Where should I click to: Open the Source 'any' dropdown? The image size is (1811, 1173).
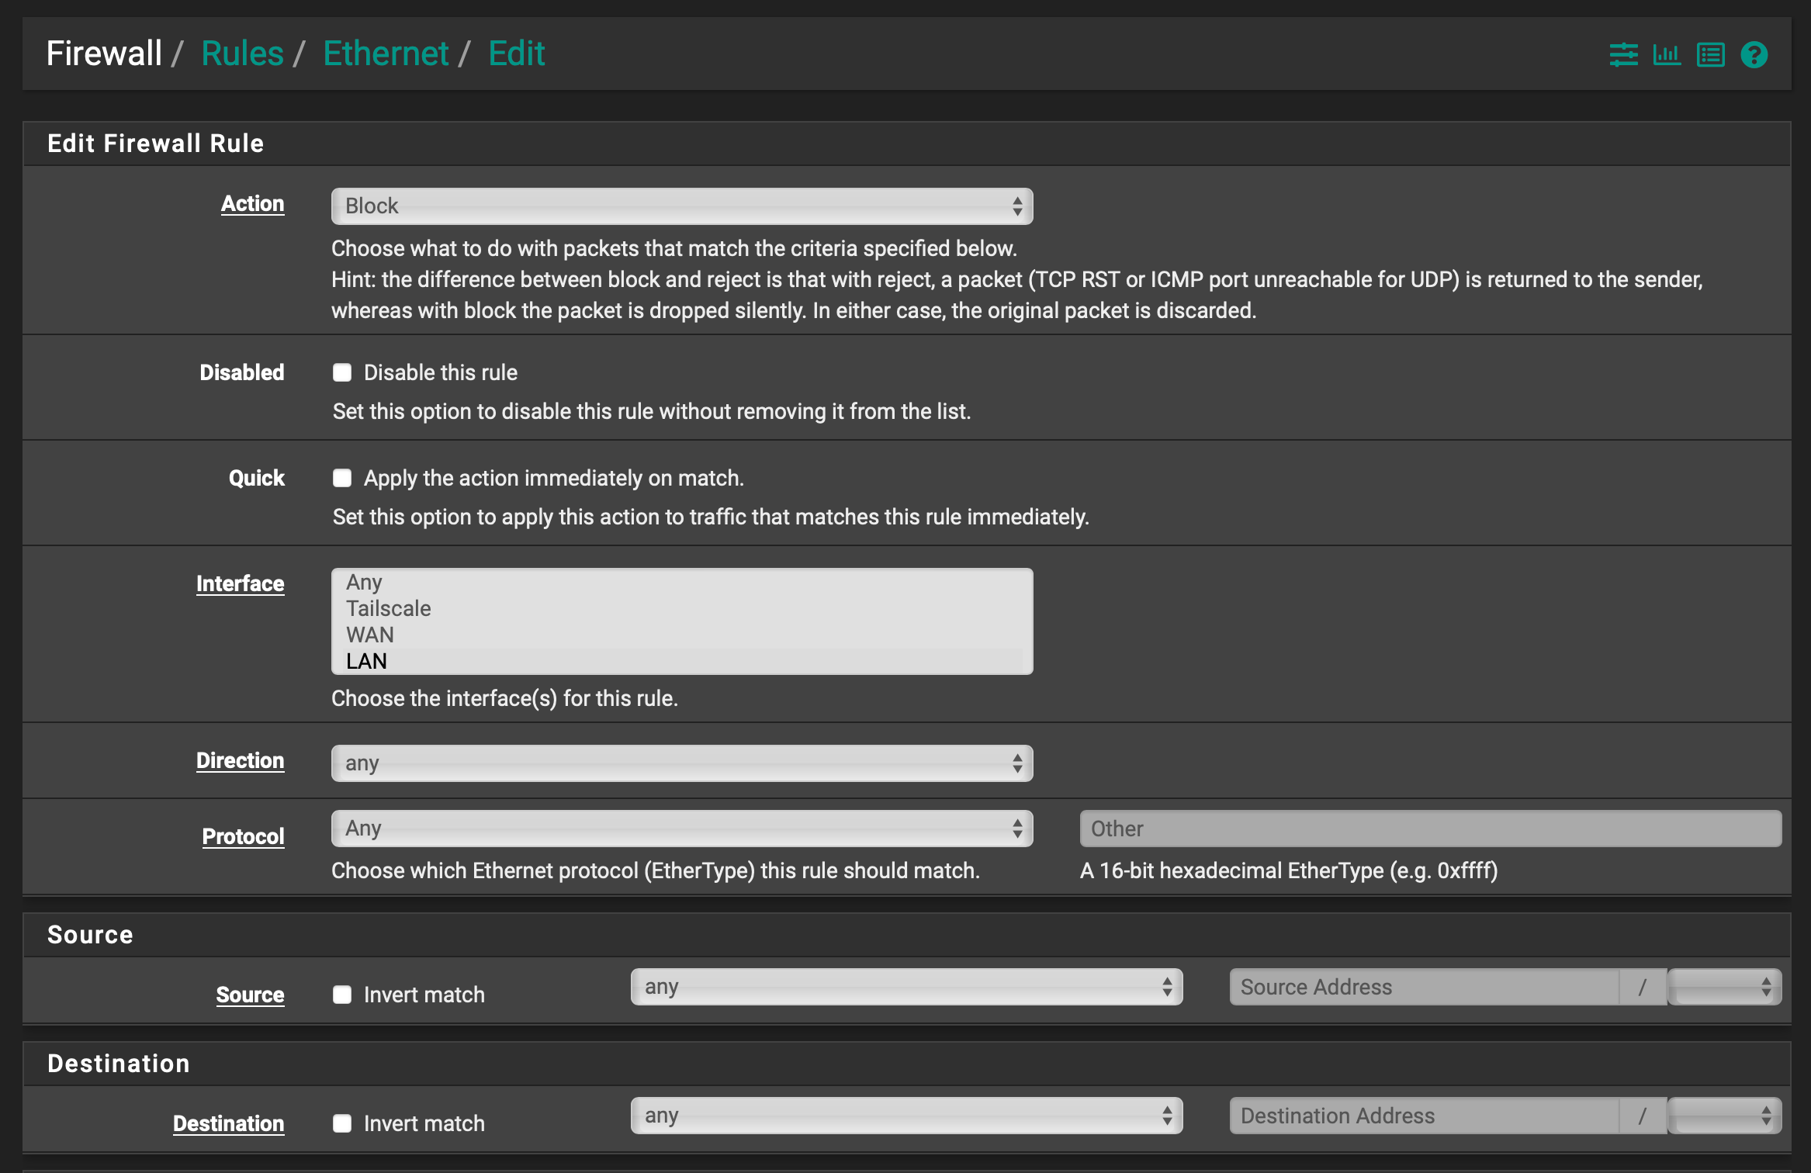tap(905, 986)
